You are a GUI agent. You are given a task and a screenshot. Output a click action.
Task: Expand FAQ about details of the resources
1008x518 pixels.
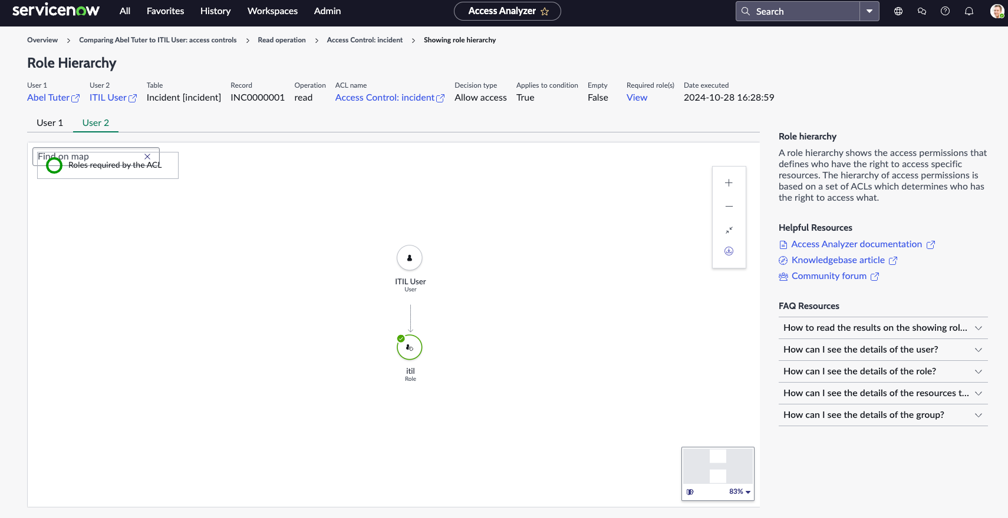coord(883,393)
